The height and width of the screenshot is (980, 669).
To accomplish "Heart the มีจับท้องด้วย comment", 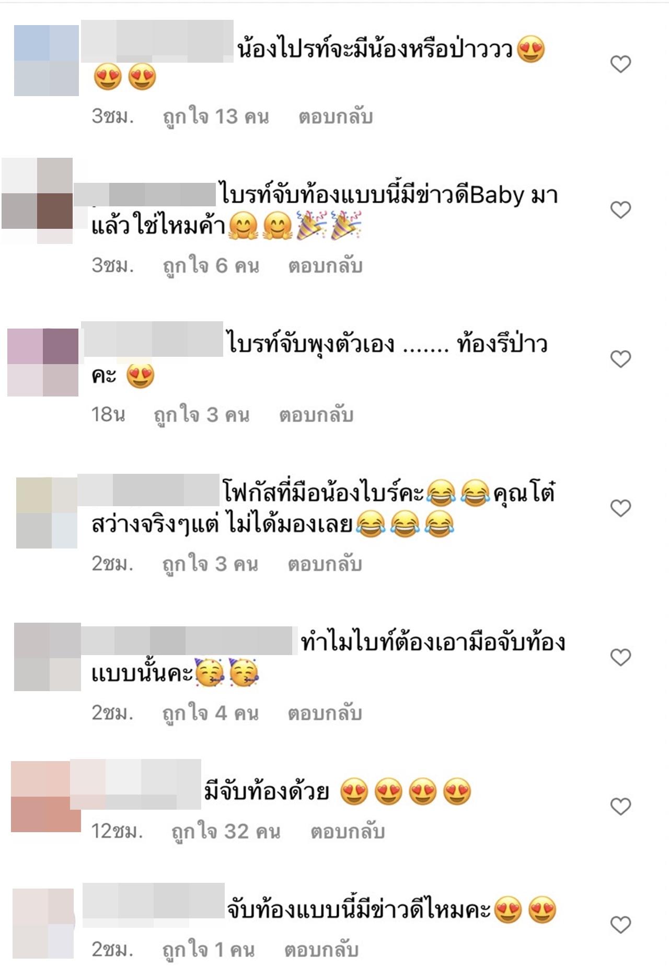I will pos(620,807).
